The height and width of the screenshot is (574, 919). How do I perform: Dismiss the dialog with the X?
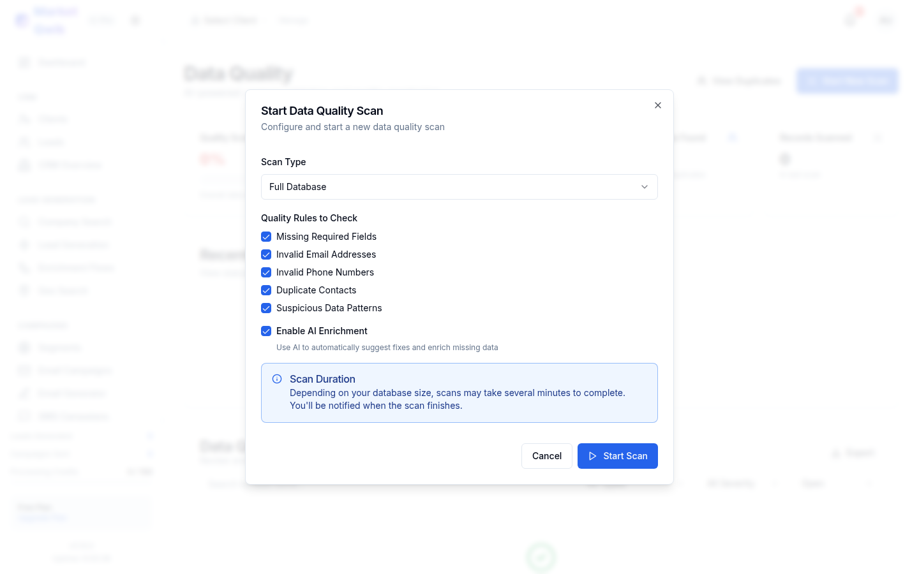[657, 105]
